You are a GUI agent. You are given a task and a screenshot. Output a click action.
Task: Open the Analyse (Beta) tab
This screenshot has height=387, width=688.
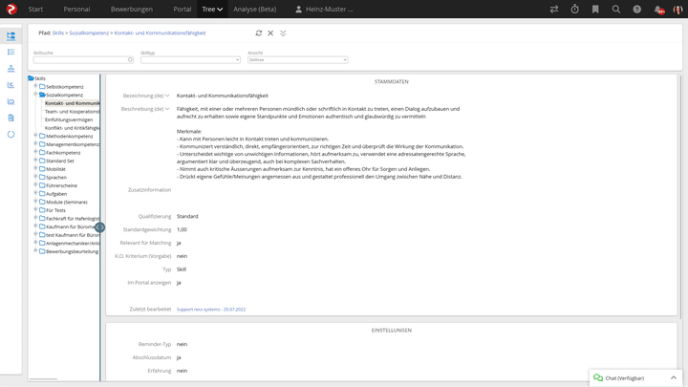point(252,10)
